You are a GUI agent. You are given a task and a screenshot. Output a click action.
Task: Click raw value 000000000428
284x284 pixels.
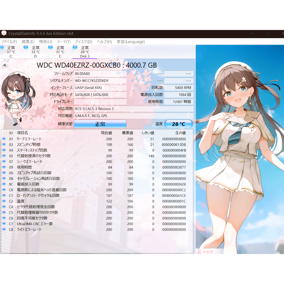174,184
